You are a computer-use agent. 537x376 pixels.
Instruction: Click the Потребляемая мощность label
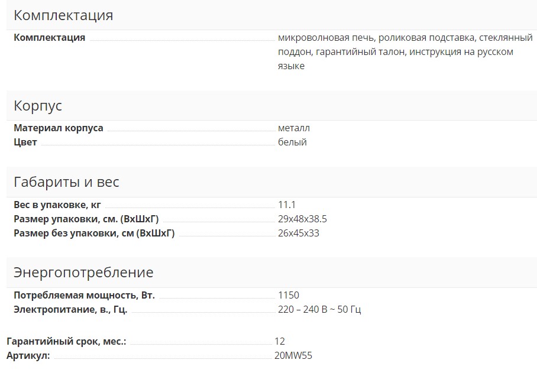tap(85, 296)
